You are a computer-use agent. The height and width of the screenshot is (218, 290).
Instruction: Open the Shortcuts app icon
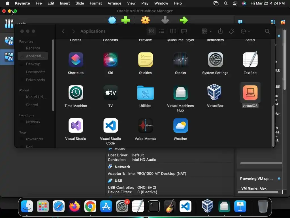coord(76,60)
